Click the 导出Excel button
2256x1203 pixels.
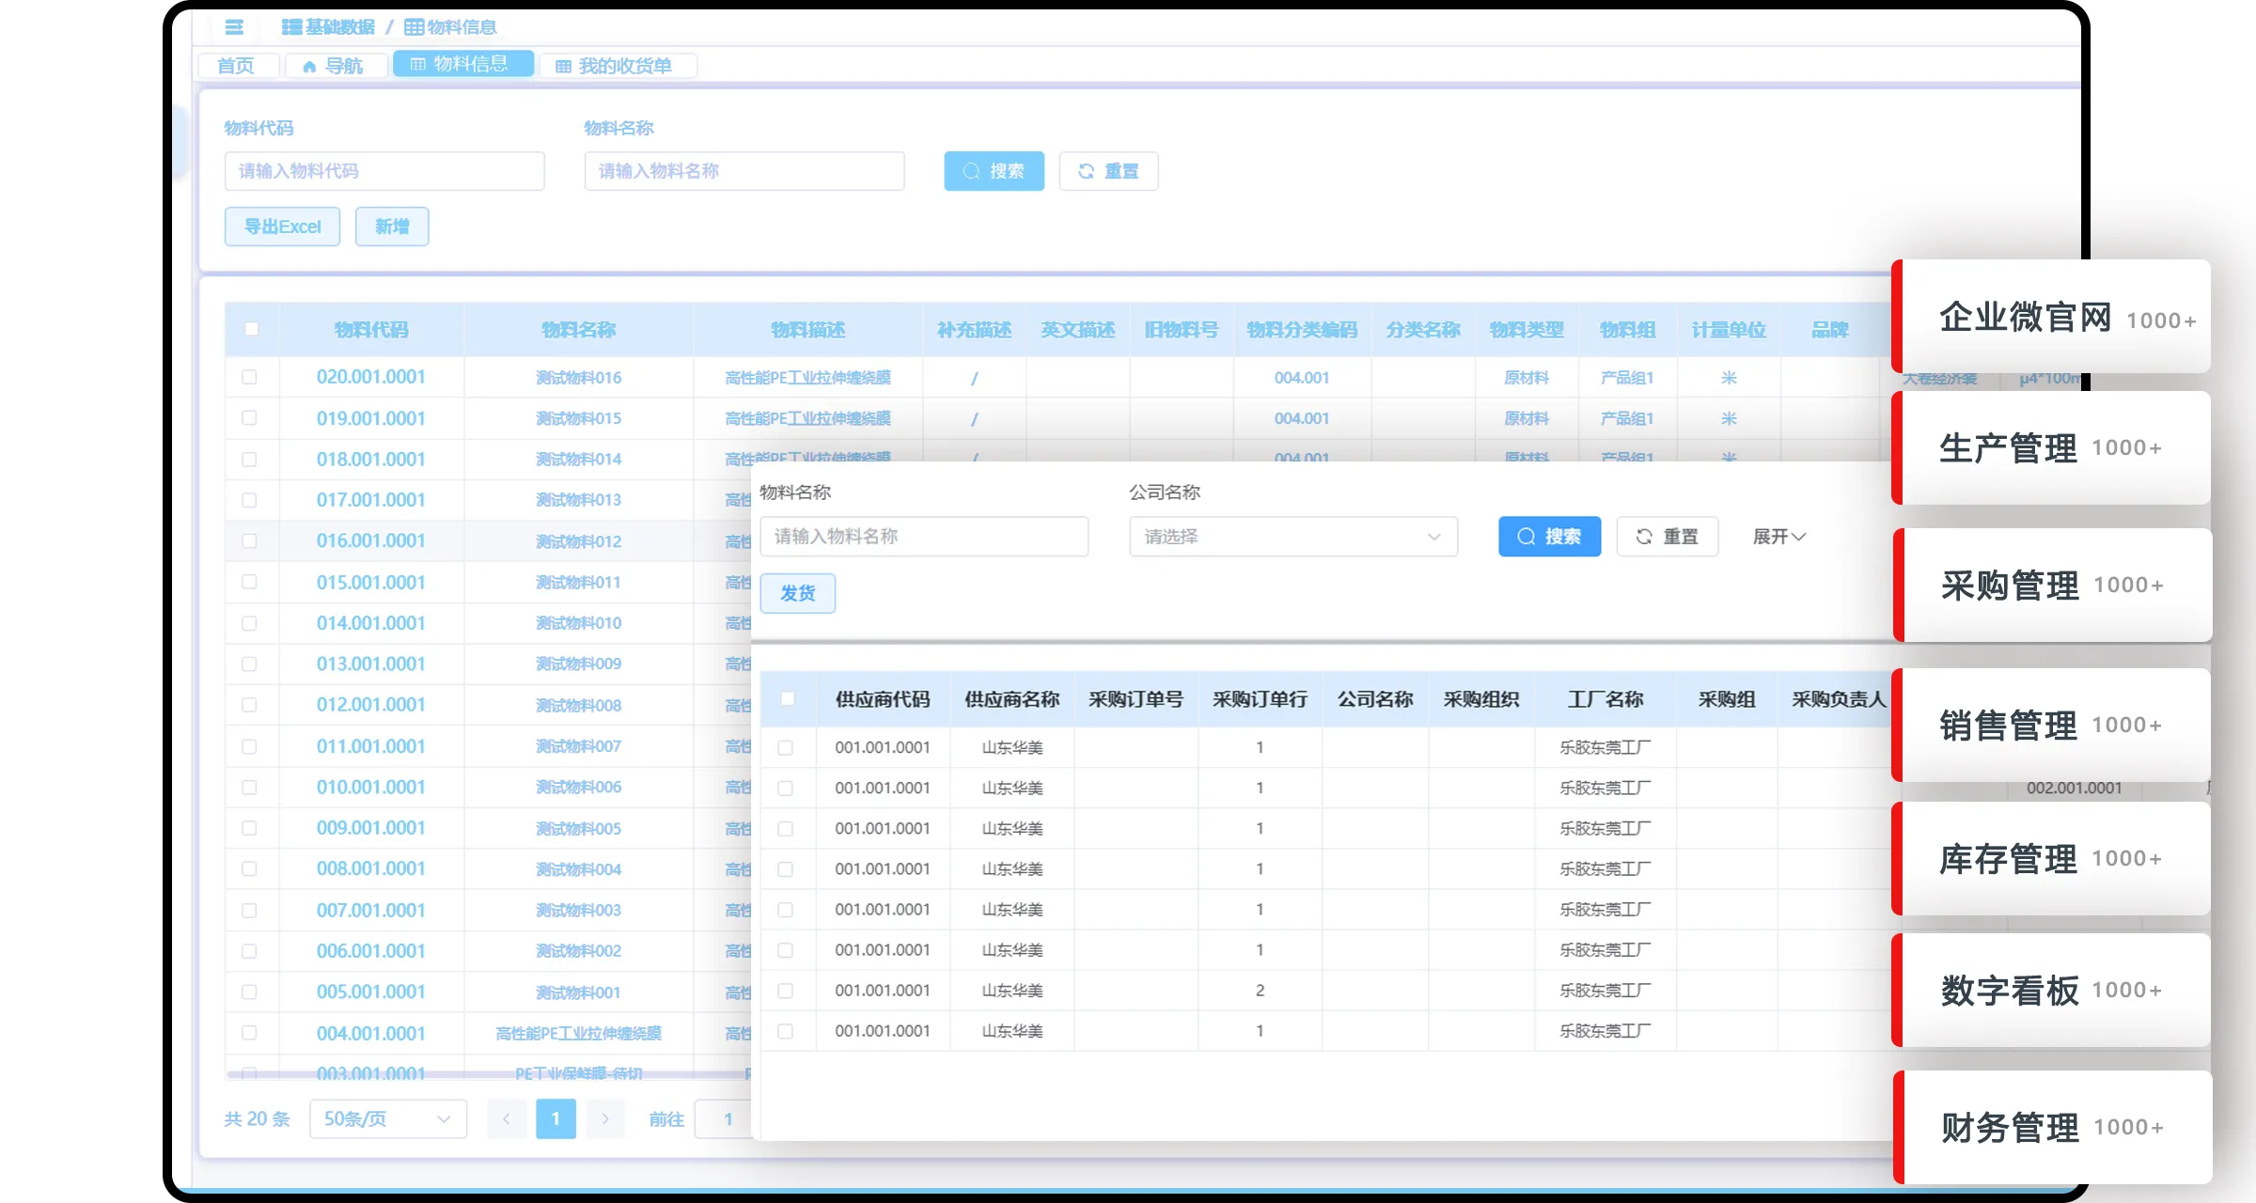[x=282, y=227]
